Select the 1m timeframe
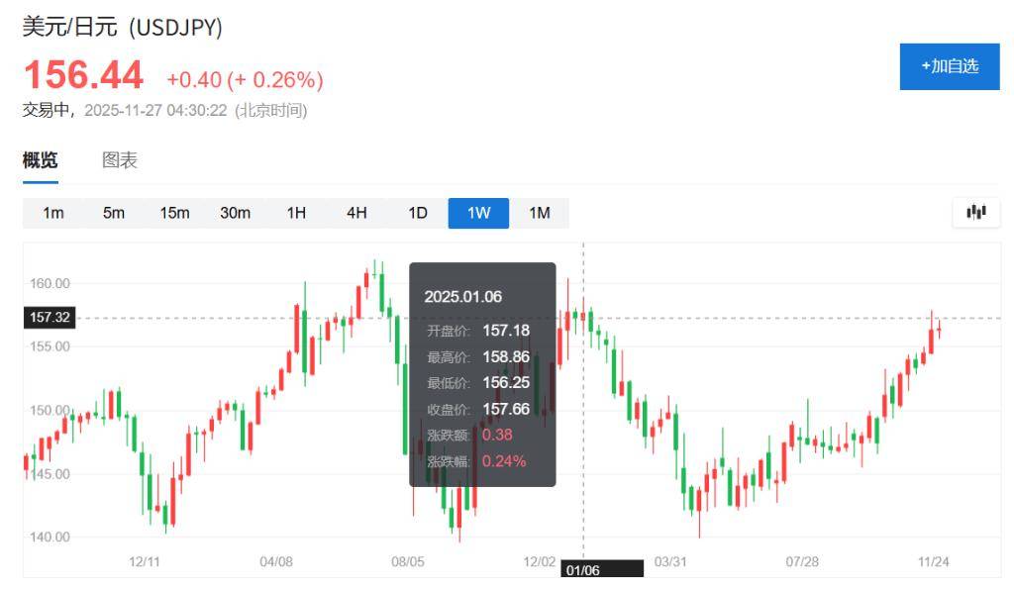The height and width of the screenshot is (589, 1014). click(x=52, y=212)
